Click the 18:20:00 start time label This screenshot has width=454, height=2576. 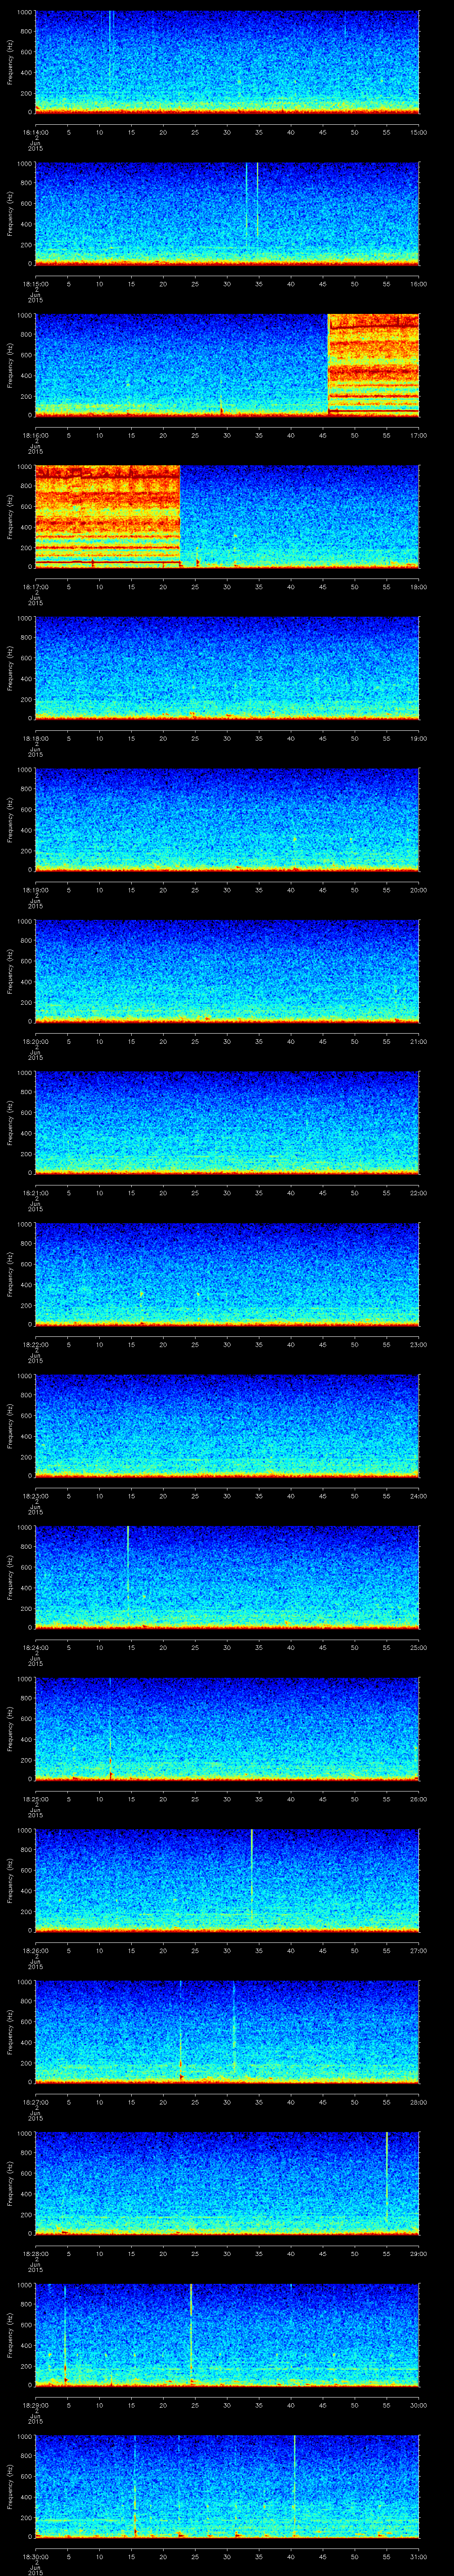coord(35,1041)
